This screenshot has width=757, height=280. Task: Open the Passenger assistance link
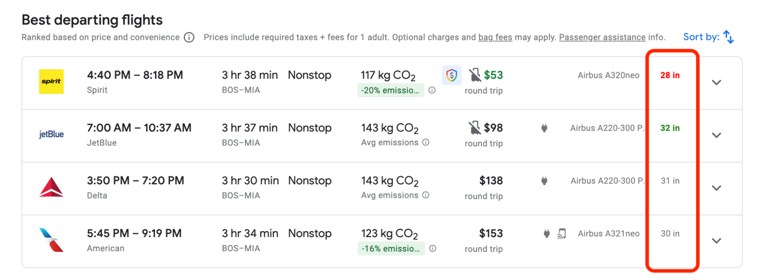pos(602,37)
